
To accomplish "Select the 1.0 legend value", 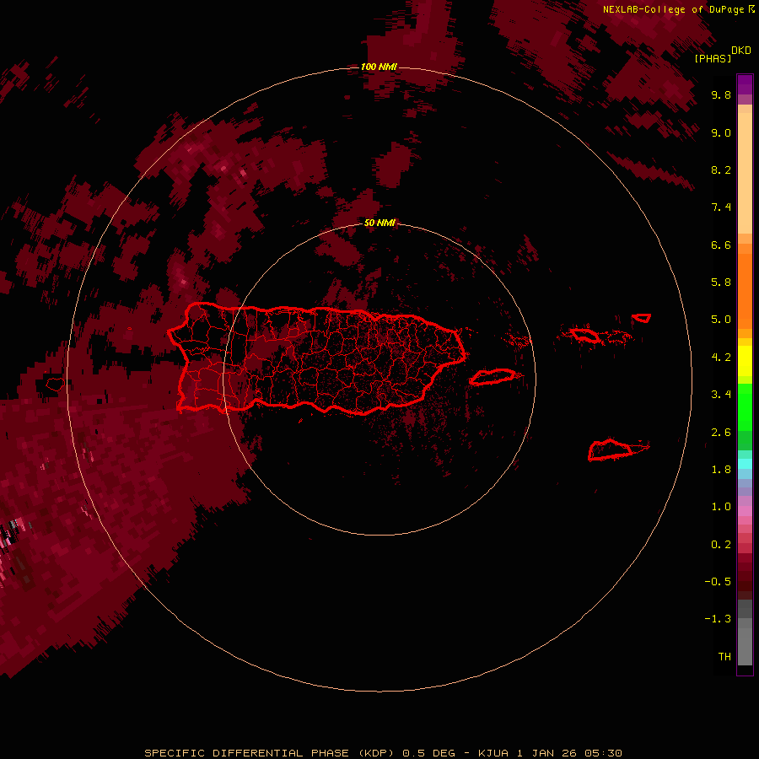I will click(721, 507).
